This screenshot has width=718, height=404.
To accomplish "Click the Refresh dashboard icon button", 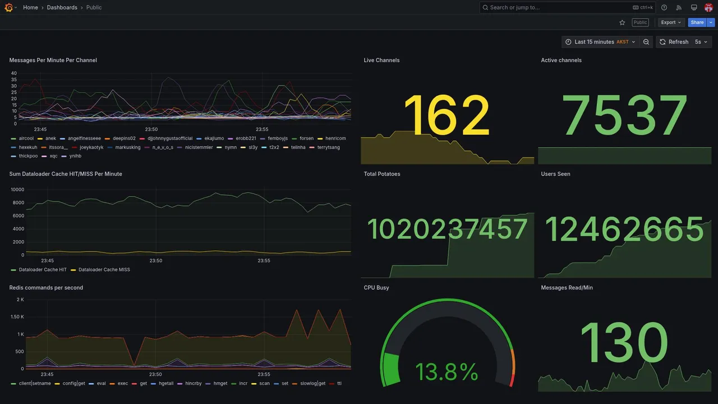I will (x=673, y=42).
